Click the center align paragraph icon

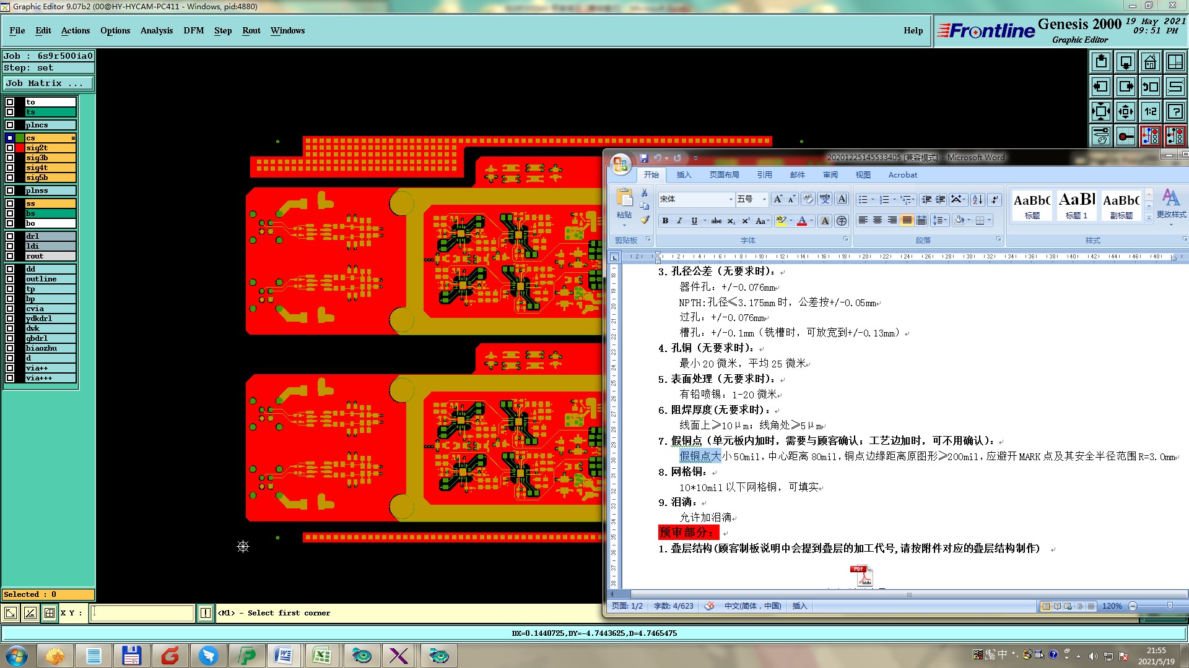[877, 220]
